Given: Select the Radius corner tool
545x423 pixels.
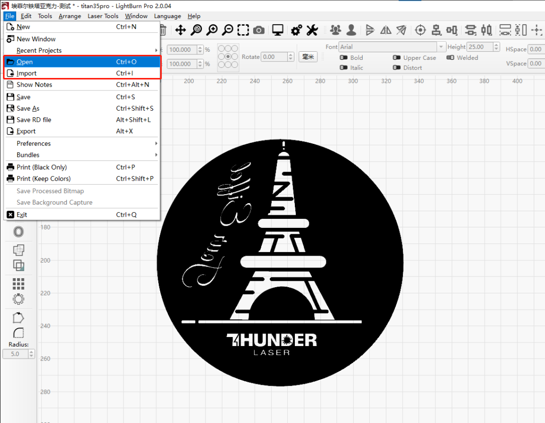Looking at the screenshot, I should (18, 333).
